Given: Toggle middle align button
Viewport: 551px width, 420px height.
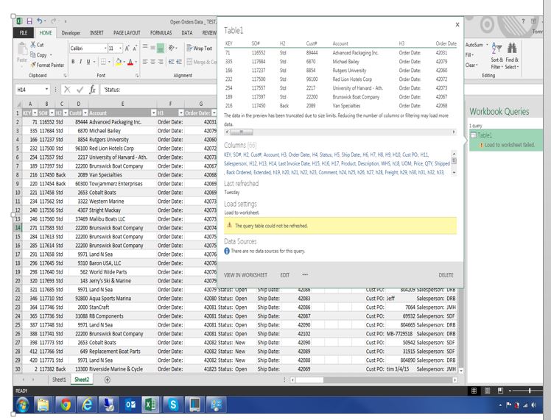Looking at the screenshot, I should pos(152,47).
